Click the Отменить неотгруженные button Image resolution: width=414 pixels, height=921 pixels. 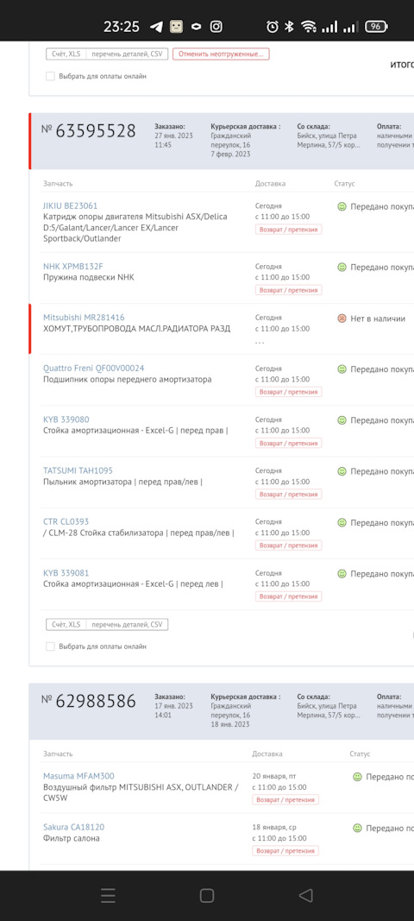click(x=221, y=54)
